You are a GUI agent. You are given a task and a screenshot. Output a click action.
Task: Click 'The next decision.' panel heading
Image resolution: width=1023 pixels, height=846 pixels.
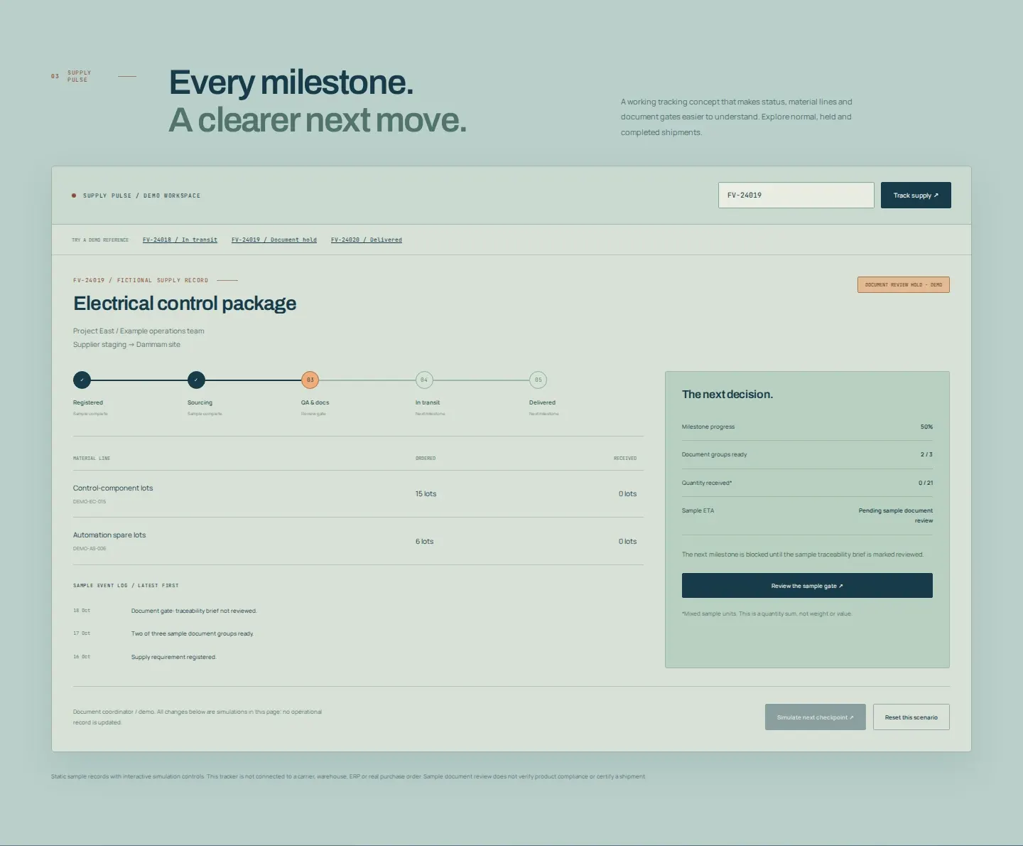(727, 395)
